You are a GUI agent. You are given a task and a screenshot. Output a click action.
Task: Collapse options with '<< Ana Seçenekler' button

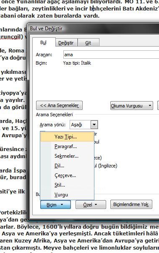click(x=59, y=105)
